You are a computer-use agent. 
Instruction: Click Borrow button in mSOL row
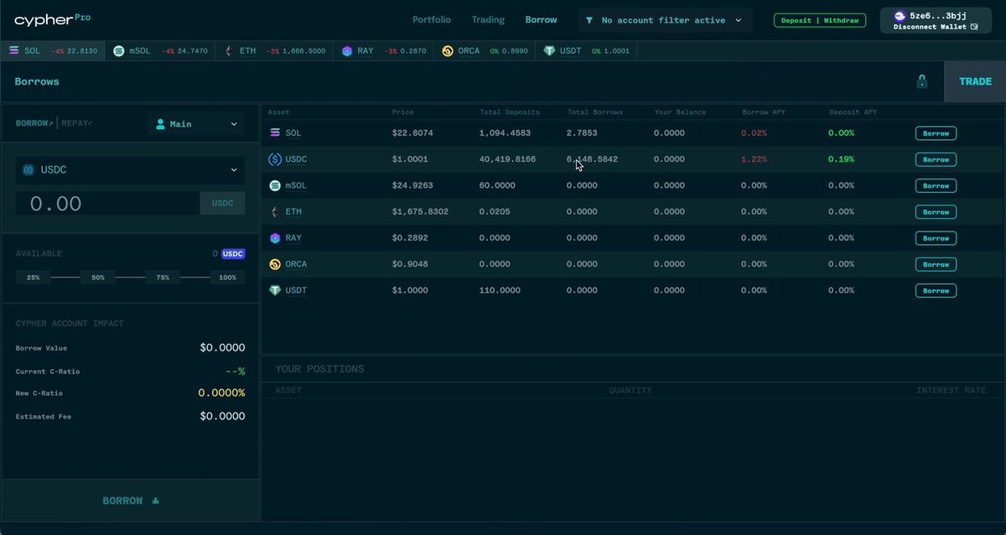pos(936,185)
